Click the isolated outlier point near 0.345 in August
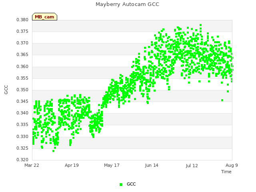The width and height of the screenshot is (256, 192). [222, 100]
